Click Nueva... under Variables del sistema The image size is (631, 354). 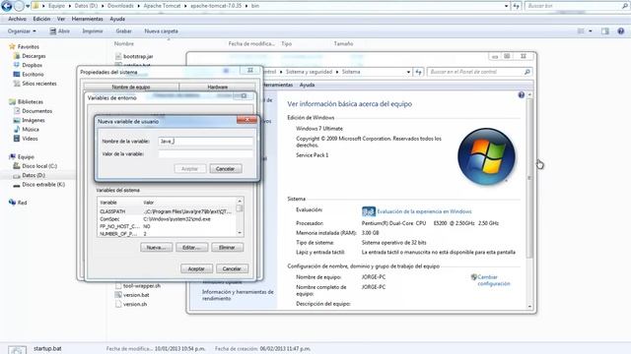coord(156,248)
